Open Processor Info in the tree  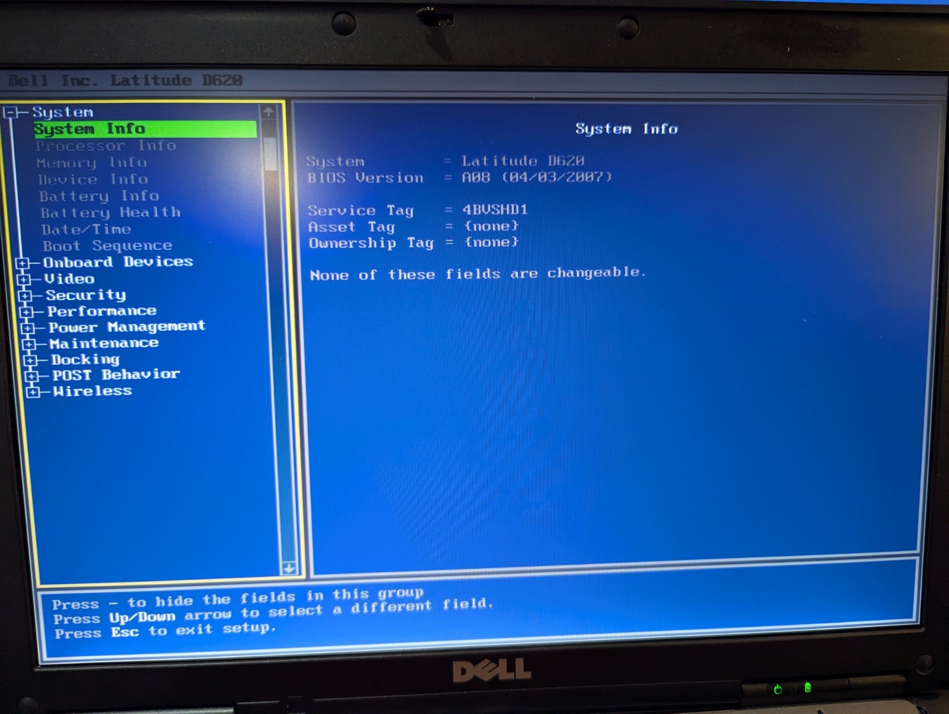pos(106,146)
